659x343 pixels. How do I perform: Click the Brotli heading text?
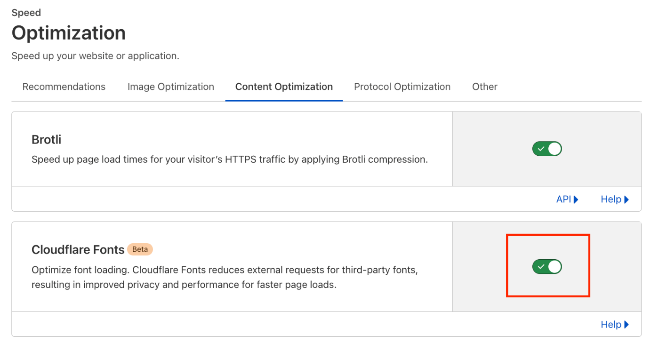pos(47,140)
